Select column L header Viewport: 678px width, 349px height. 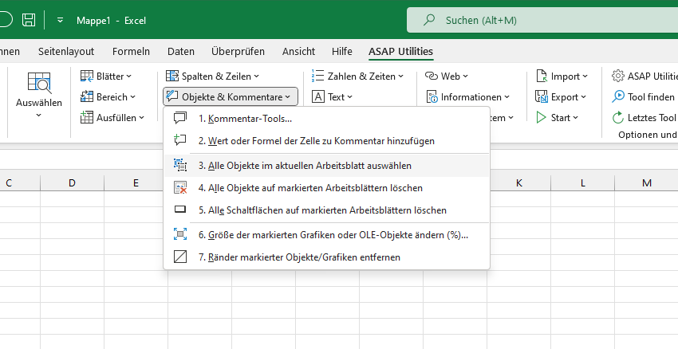tap(583, 183)
